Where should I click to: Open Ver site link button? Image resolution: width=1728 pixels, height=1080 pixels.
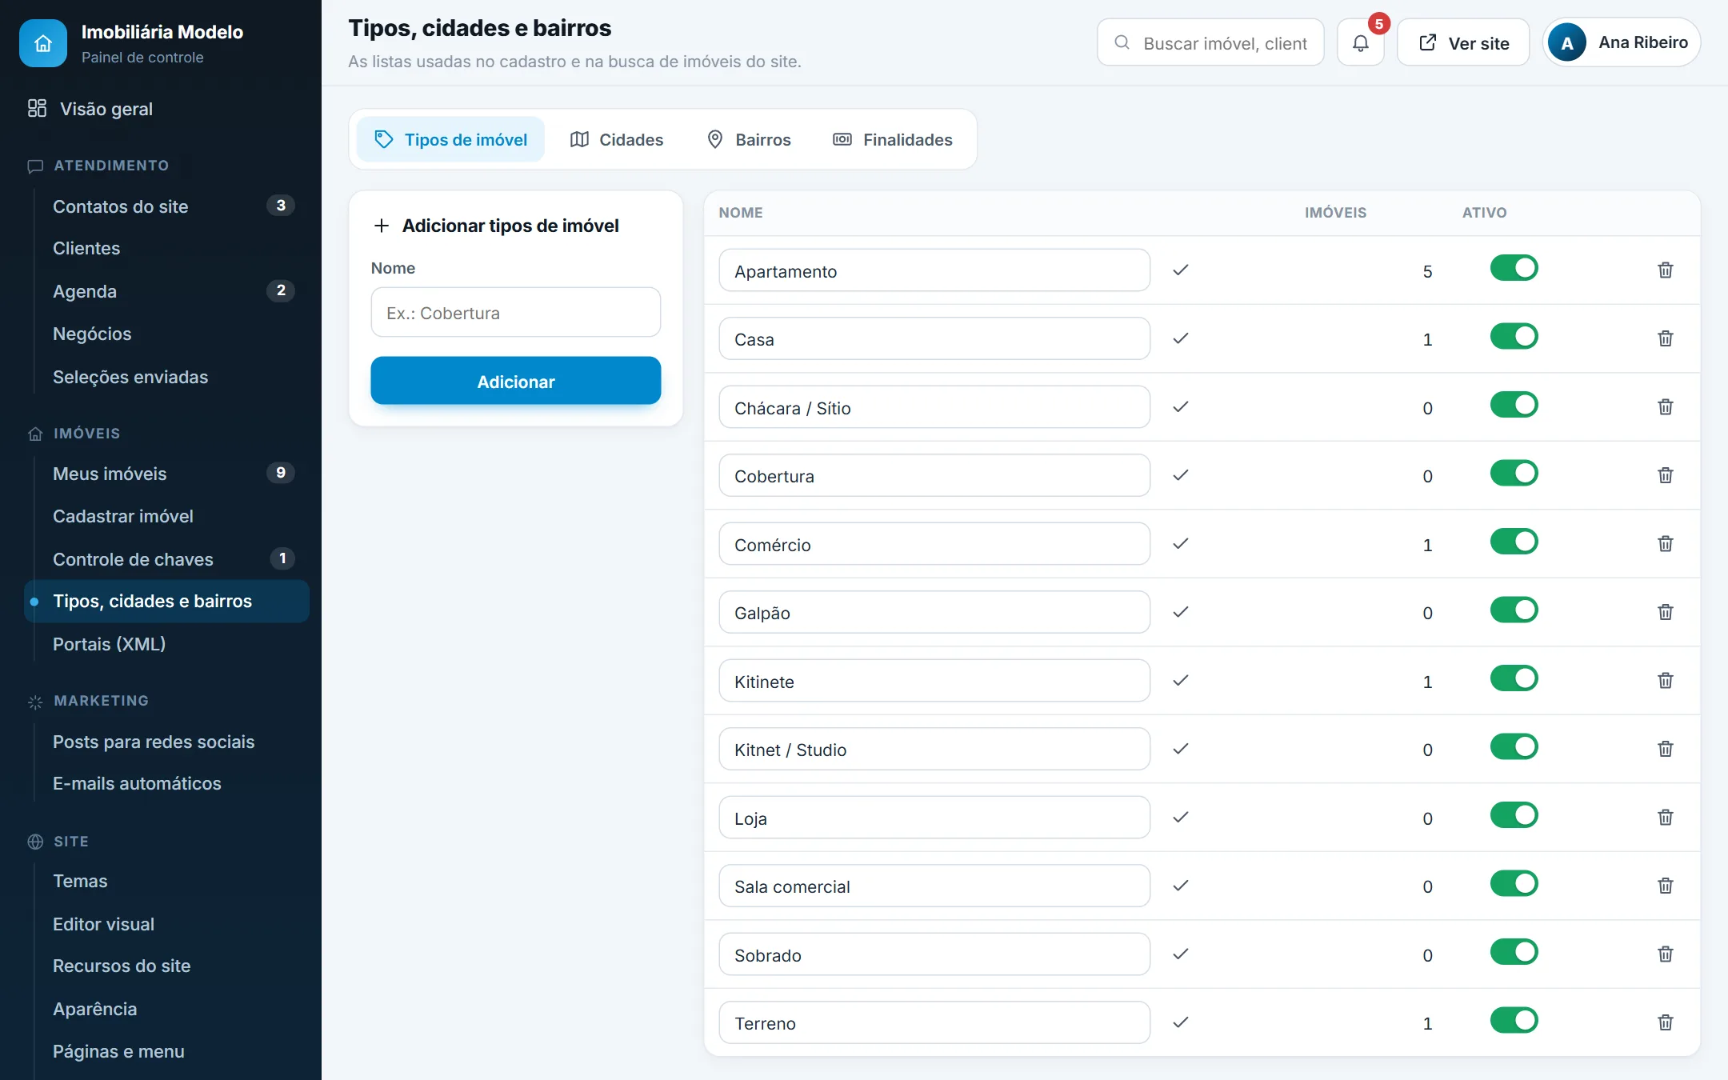(1463, 43)
